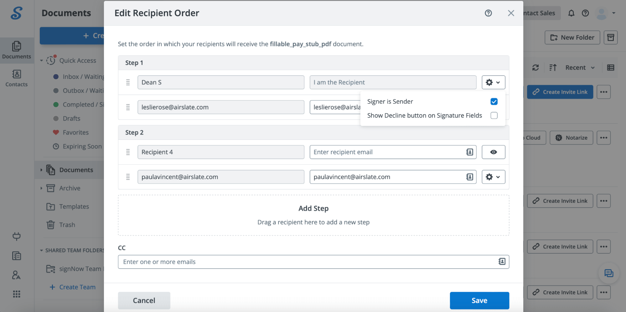Select Templates in the sidebar
Viewport: 626px width, 312px height.
pyautogui.click(x=74, y=206)
